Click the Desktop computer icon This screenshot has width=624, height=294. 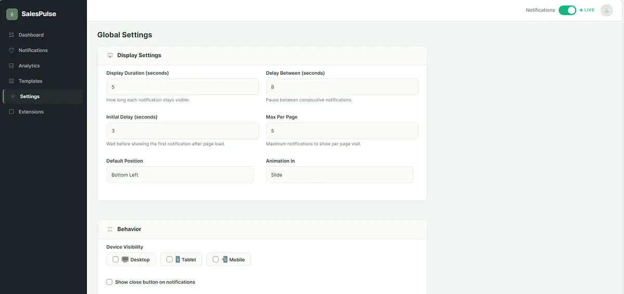coord(125,260)
